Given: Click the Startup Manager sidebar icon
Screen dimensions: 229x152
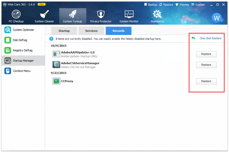Looking at the screenshot, I should [x=8, y=61].
